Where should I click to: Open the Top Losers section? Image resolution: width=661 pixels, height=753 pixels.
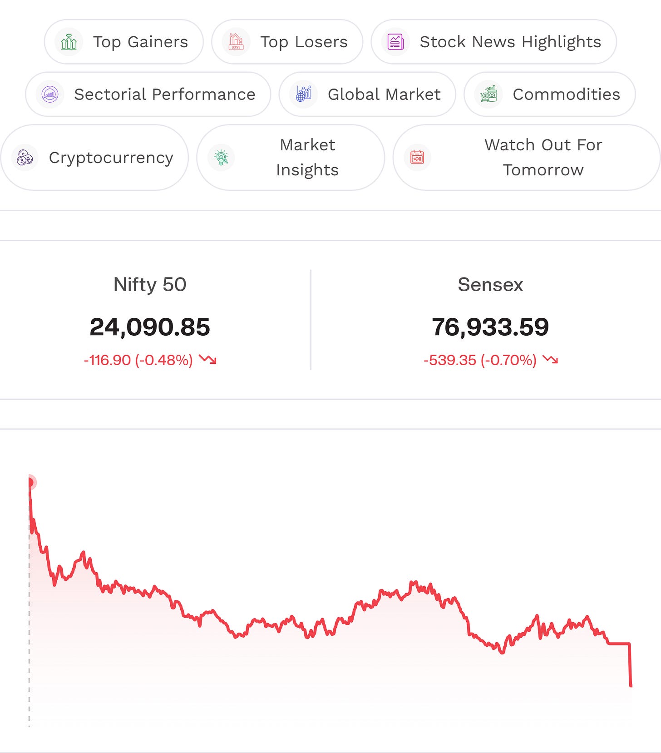click(287, 42)
